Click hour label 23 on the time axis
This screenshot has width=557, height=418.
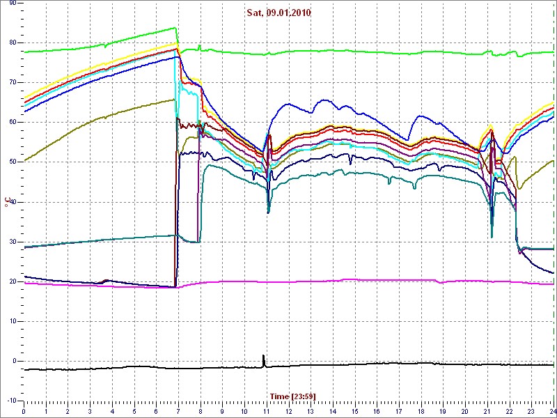coord(531,412)
